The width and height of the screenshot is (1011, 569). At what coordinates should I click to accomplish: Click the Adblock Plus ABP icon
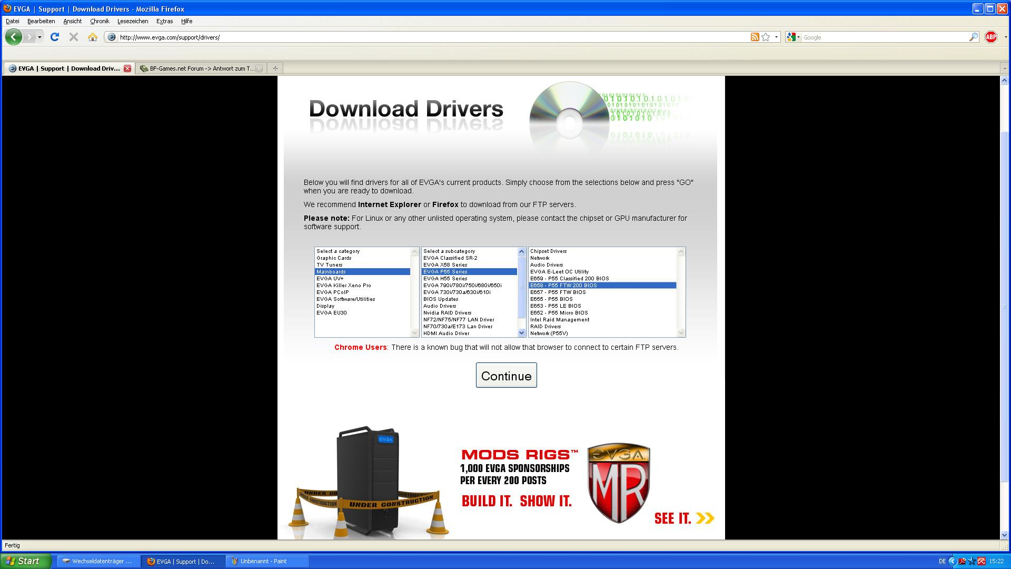coord(990,37)
